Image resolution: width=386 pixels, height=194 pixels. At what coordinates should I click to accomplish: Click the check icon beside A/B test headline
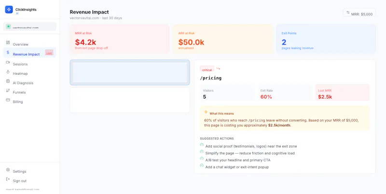pyautogui.click(x=202, y=159)
